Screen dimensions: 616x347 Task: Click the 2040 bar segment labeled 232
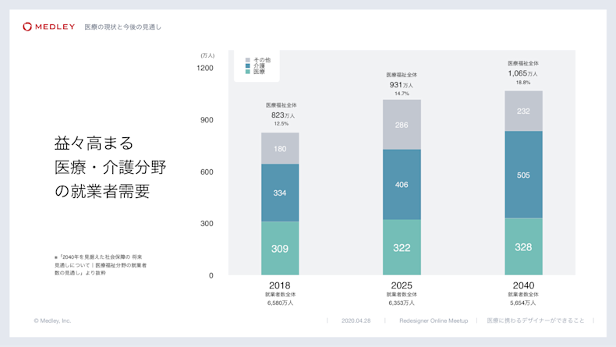click(524, 112)
